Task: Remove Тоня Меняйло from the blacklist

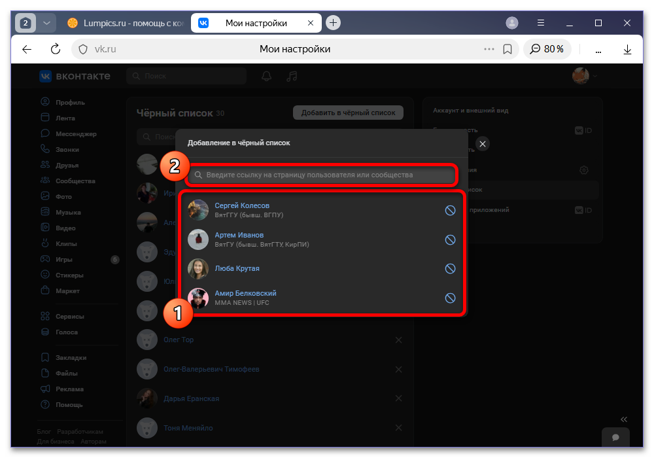Action: coord(399,427)
